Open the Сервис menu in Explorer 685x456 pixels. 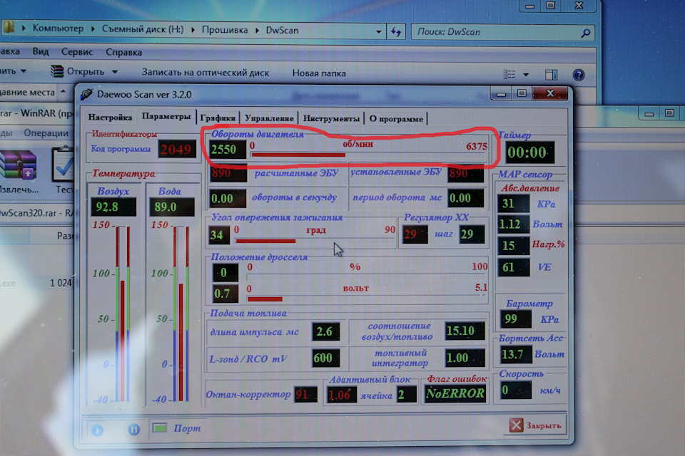[77, 52]
